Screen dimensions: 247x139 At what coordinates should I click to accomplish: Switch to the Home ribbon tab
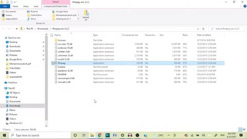(x=15, y=6)
